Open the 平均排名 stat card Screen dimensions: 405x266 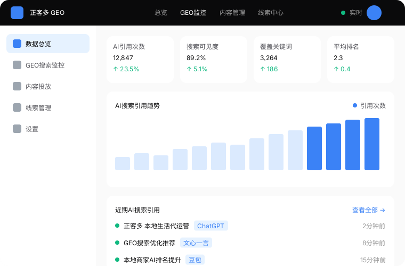pyautogui.click(x=361, y=60)
